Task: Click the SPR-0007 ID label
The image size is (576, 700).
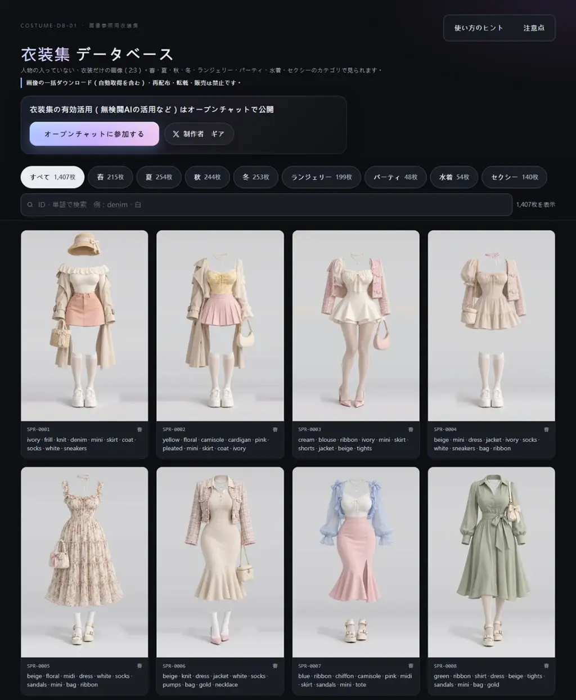Action: click(x=309, y=666)
